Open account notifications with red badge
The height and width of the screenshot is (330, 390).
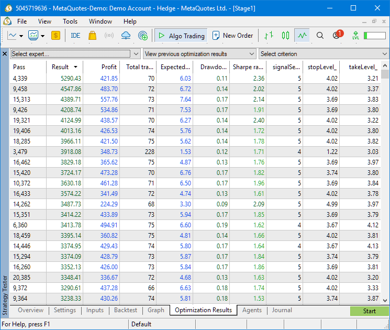click(x=337, y=36)
